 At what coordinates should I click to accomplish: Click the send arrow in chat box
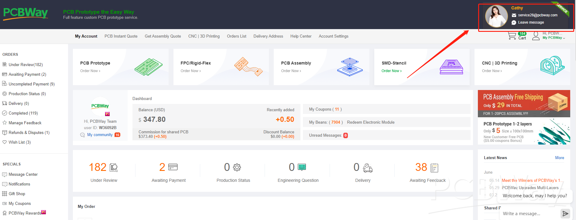coord(565,214)
